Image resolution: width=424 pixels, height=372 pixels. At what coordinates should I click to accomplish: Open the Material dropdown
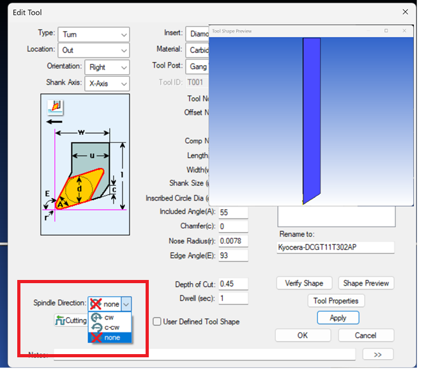point(197,50)
